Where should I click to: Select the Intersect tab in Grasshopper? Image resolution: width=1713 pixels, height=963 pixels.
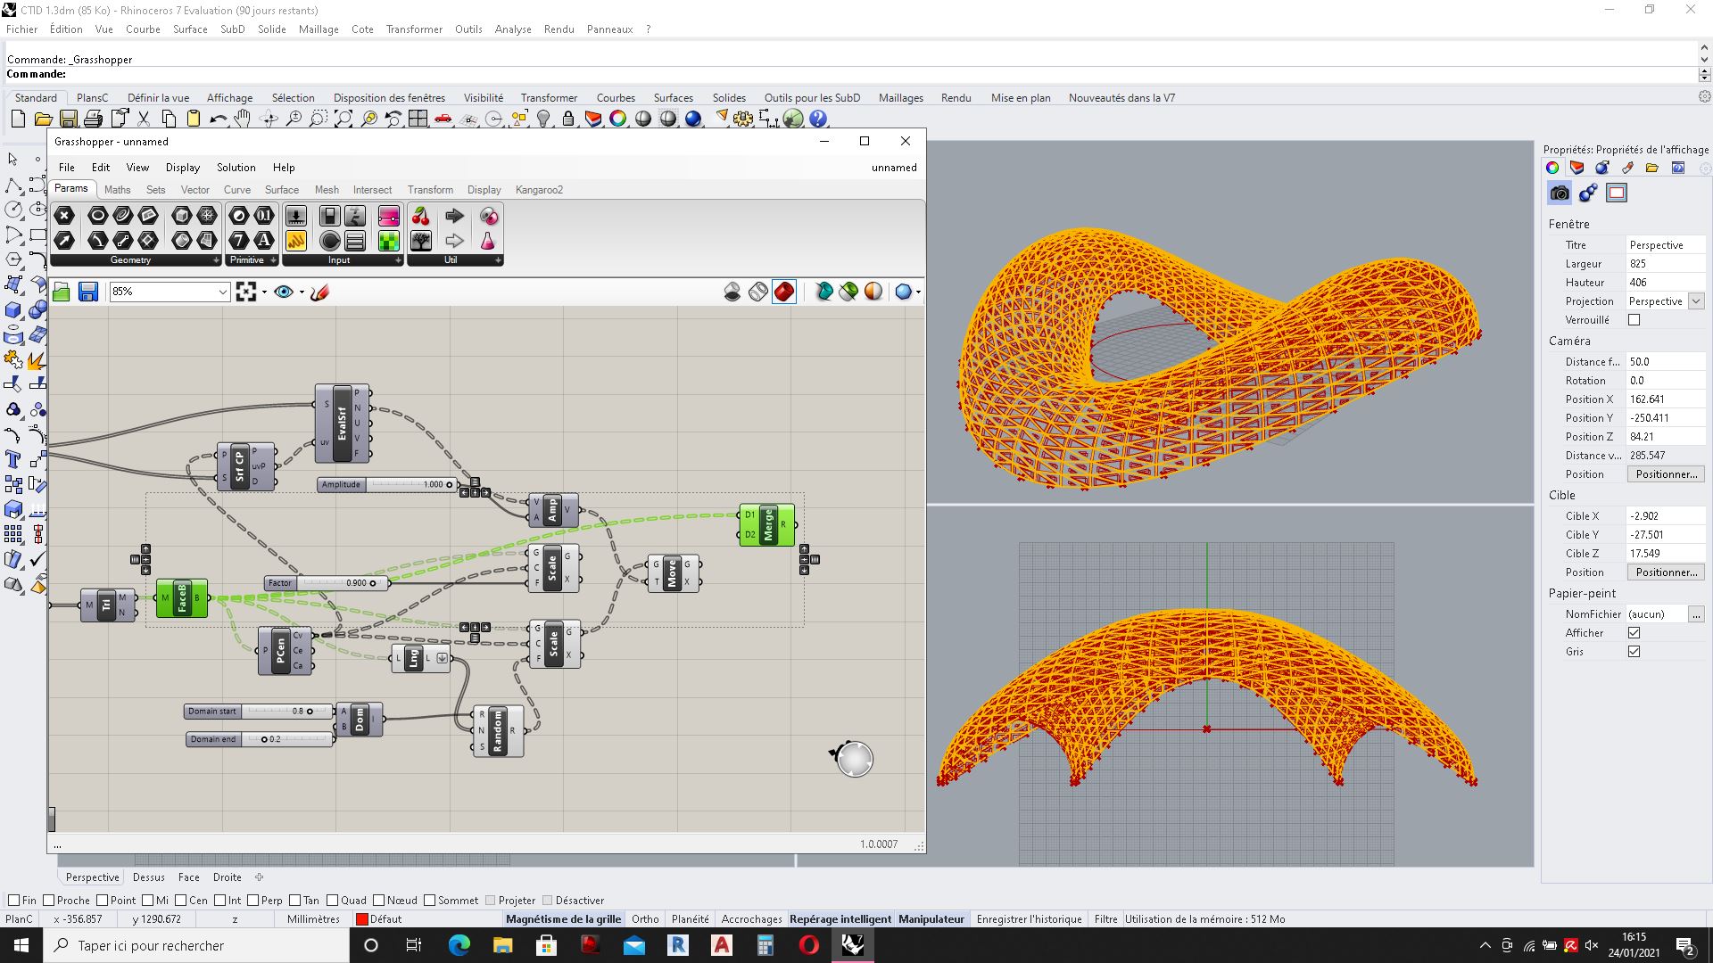point(372,189)
